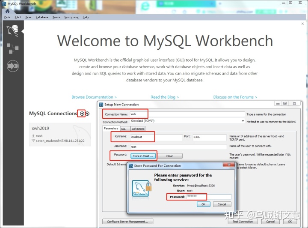
Task: Confirm password with OK in dialog
Action: (x=204, y=204)
